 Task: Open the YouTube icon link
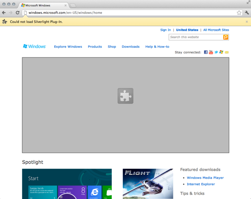click(211, 52)
